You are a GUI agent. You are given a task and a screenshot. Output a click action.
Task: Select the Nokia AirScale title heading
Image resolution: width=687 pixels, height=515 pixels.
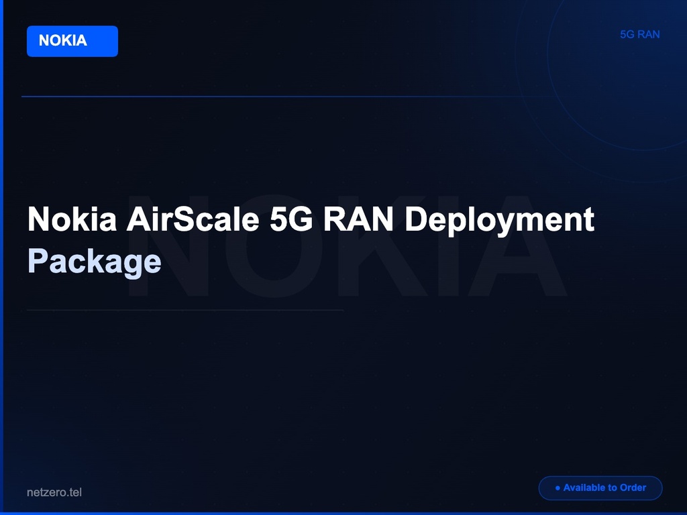(x=311, y=219)
